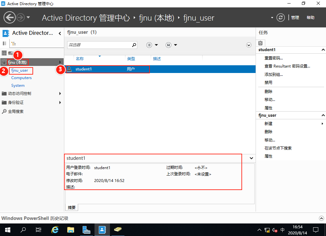Select the fjnu (本地) node
The height and width of the screenshot is (236, 326).
(32, 62)
